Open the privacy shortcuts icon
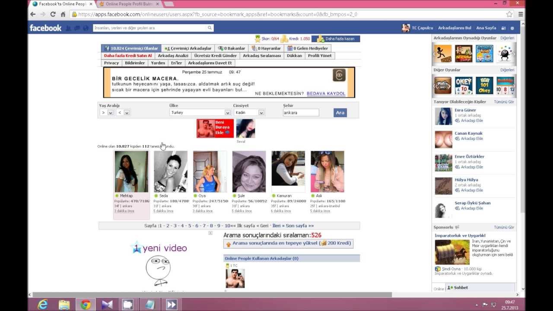 click(504, 28)
